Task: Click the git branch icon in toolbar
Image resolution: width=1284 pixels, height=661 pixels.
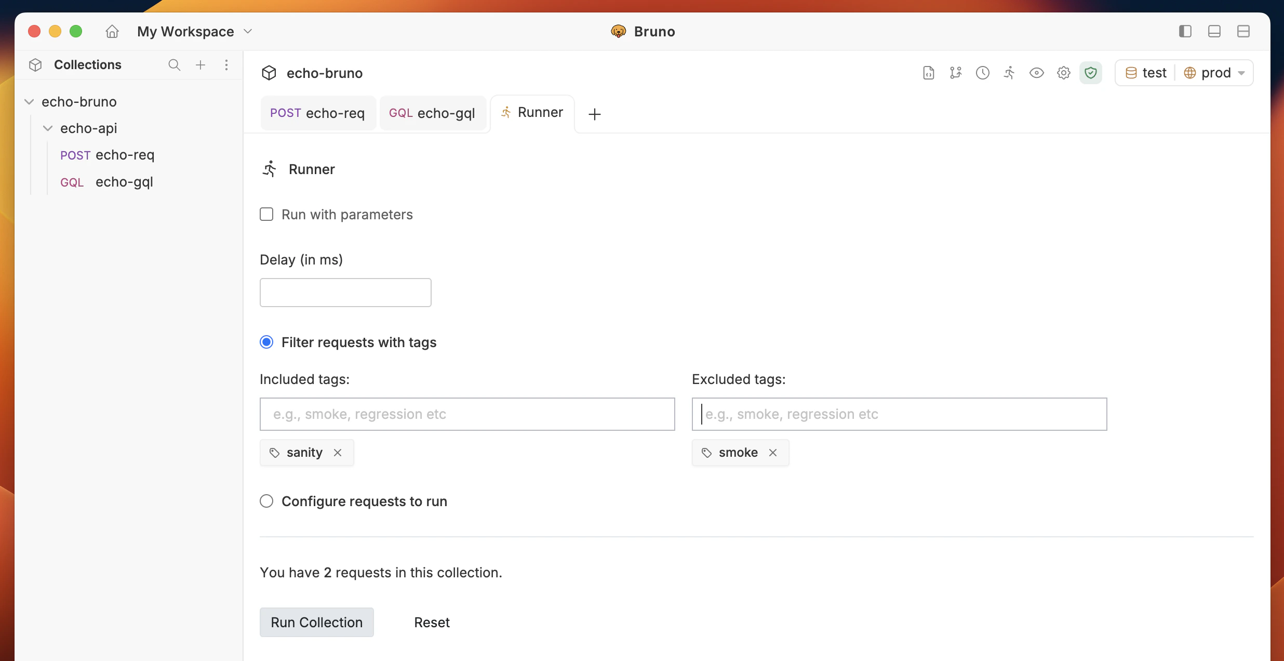Action: point(955,73)
